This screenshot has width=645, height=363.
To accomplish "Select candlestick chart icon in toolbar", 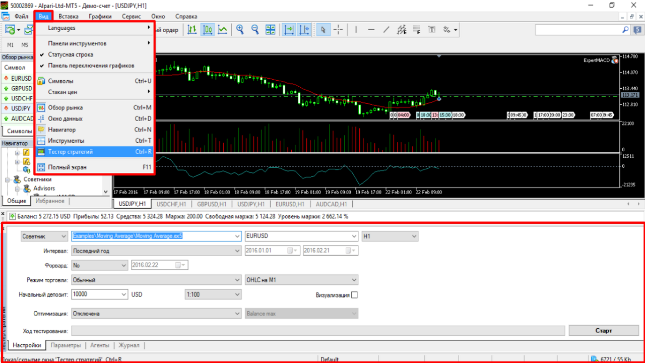I will 207,30.
